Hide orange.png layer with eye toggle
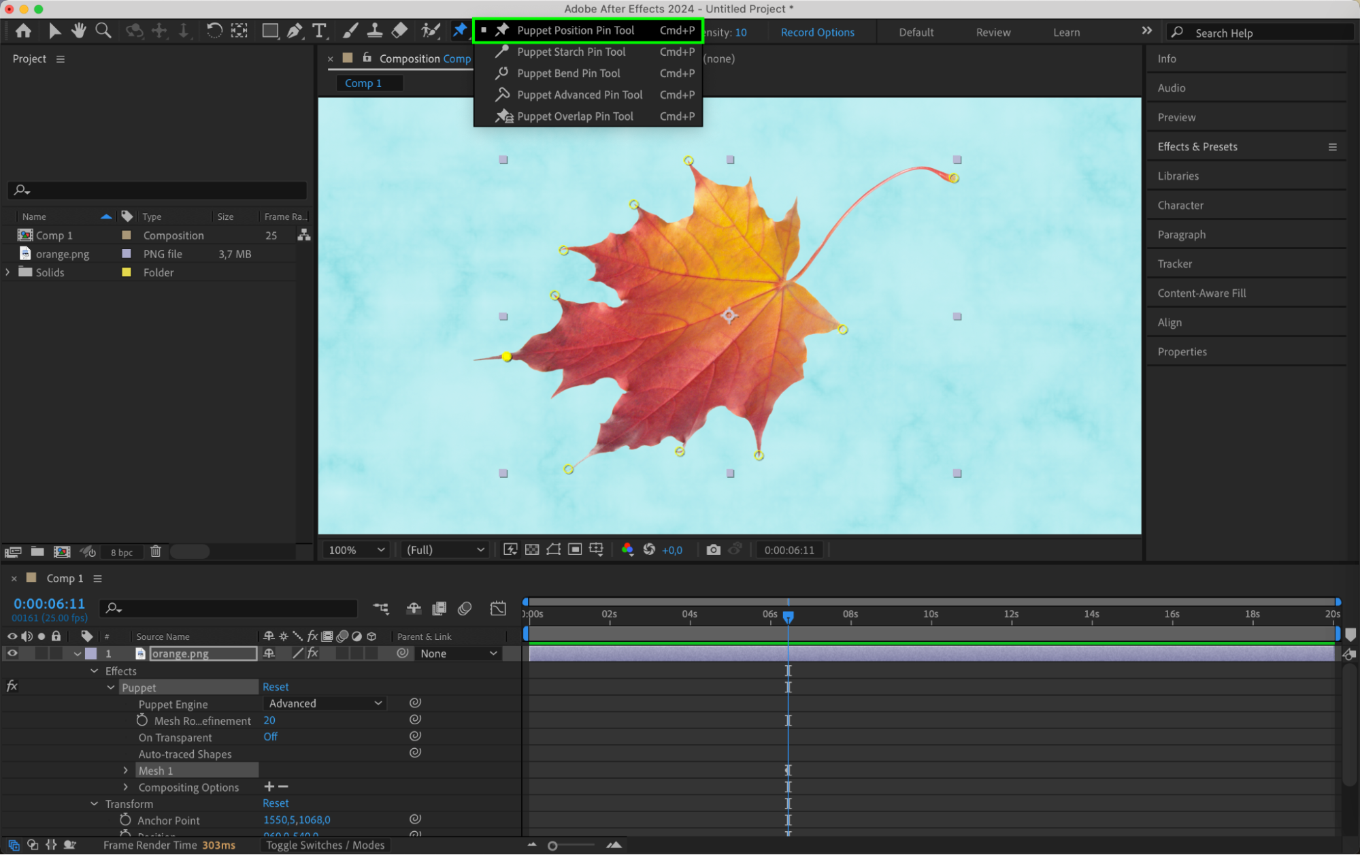Screen dimensions: 1360x855 tap(12, 653)
